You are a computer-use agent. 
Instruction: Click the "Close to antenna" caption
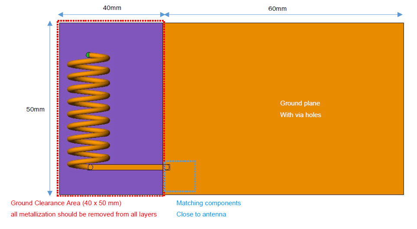pos(201,214)
